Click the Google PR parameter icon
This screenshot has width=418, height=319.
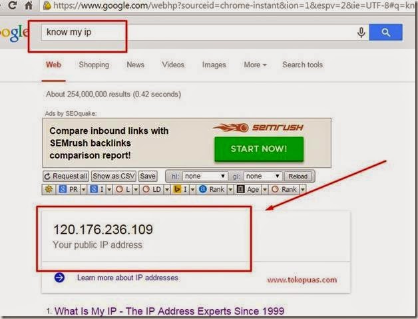pyautogui.click(x=63, y=189)
